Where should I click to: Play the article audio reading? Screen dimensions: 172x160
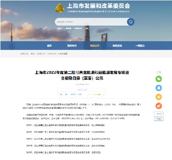61,95
